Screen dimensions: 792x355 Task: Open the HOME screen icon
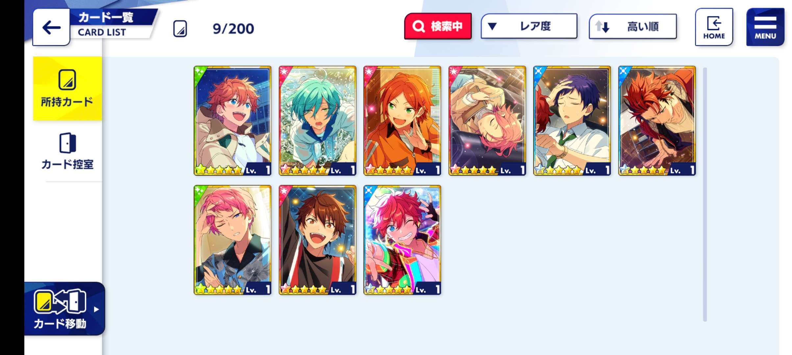click(x=714, y=27)
